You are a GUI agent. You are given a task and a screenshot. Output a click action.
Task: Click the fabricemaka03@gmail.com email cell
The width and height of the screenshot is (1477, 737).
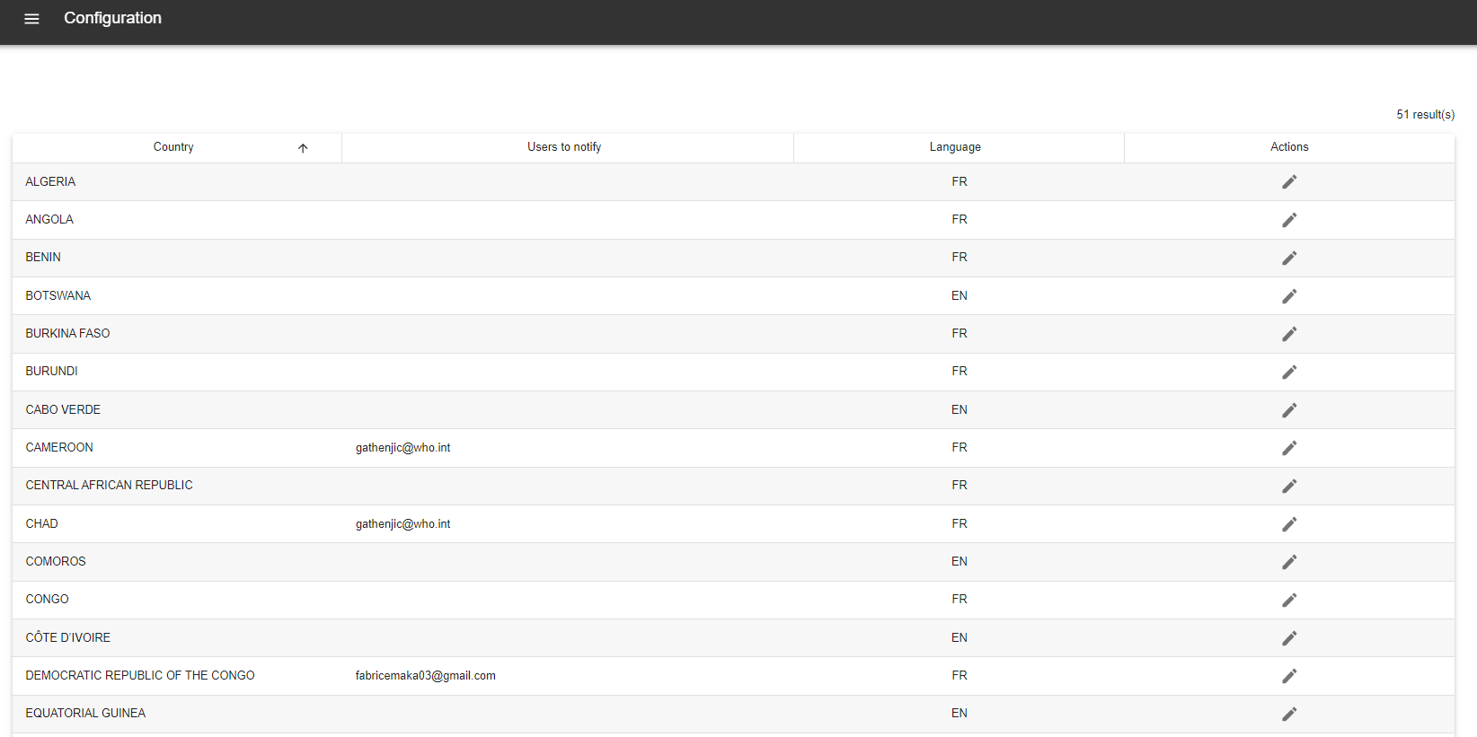coord(425,676)
